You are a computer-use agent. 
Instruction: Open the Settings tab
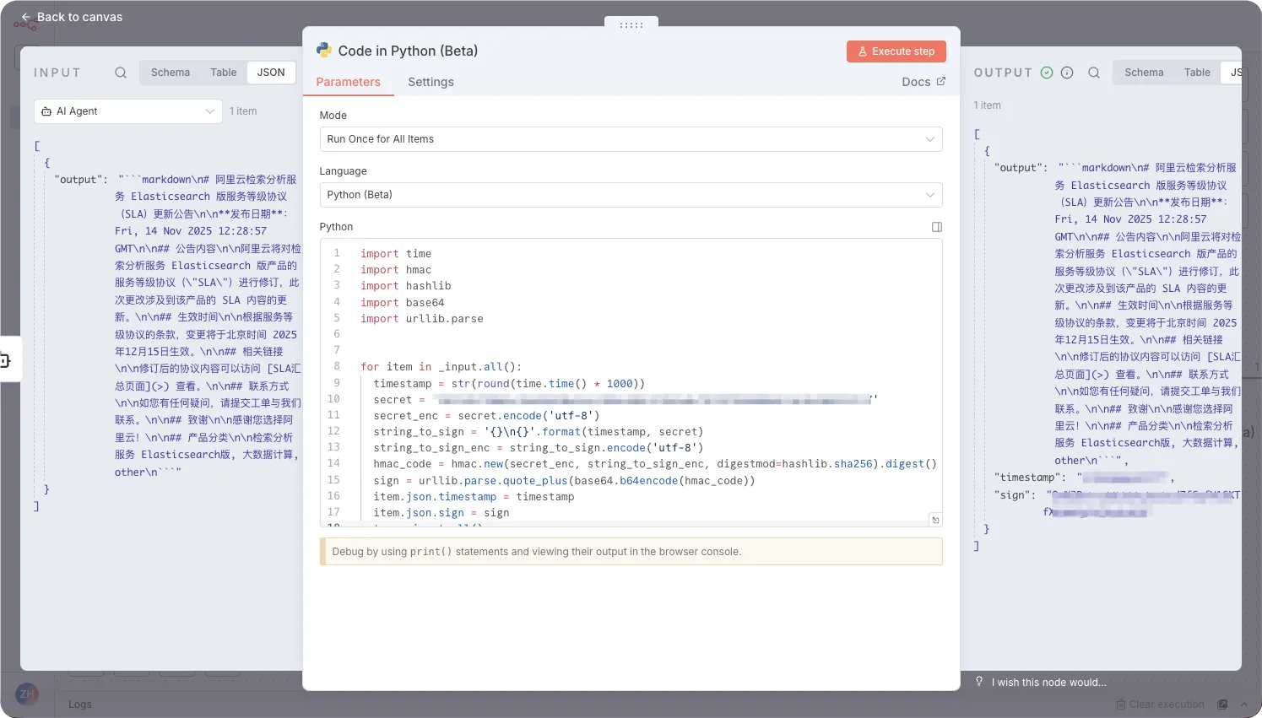431,82
